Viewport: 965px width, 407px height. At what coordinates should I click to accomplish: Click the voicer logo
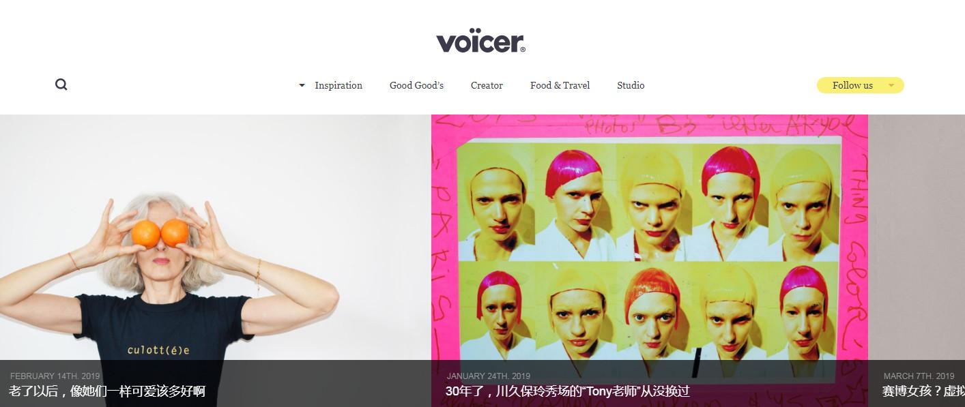481,42
